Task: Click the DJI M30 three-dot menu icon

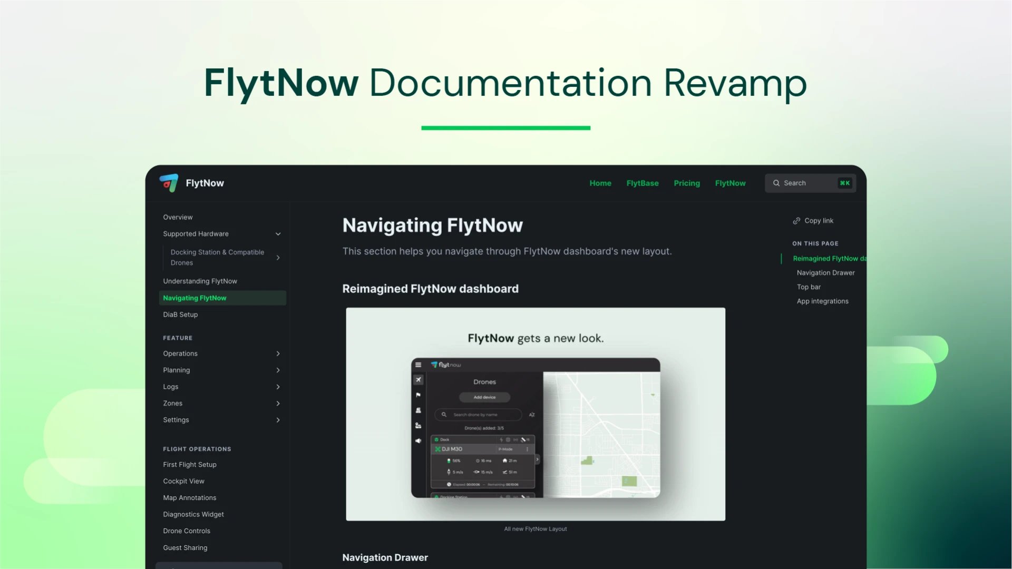Action: [x=527, y=449]
